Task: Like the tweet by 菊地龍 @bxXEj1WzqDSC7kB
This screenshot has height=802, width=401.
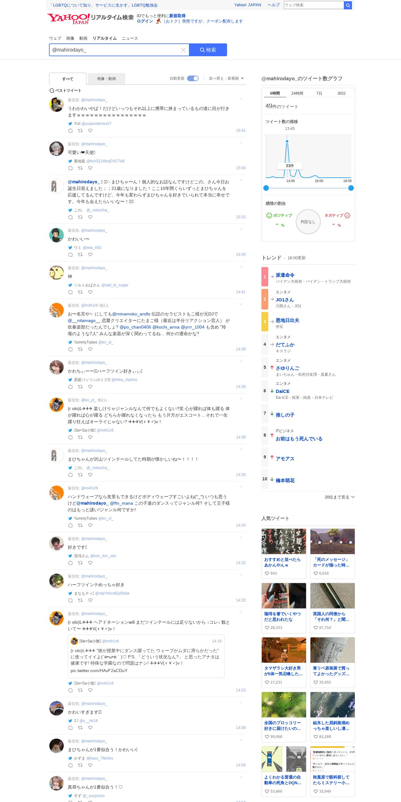Action: (90, 168)
